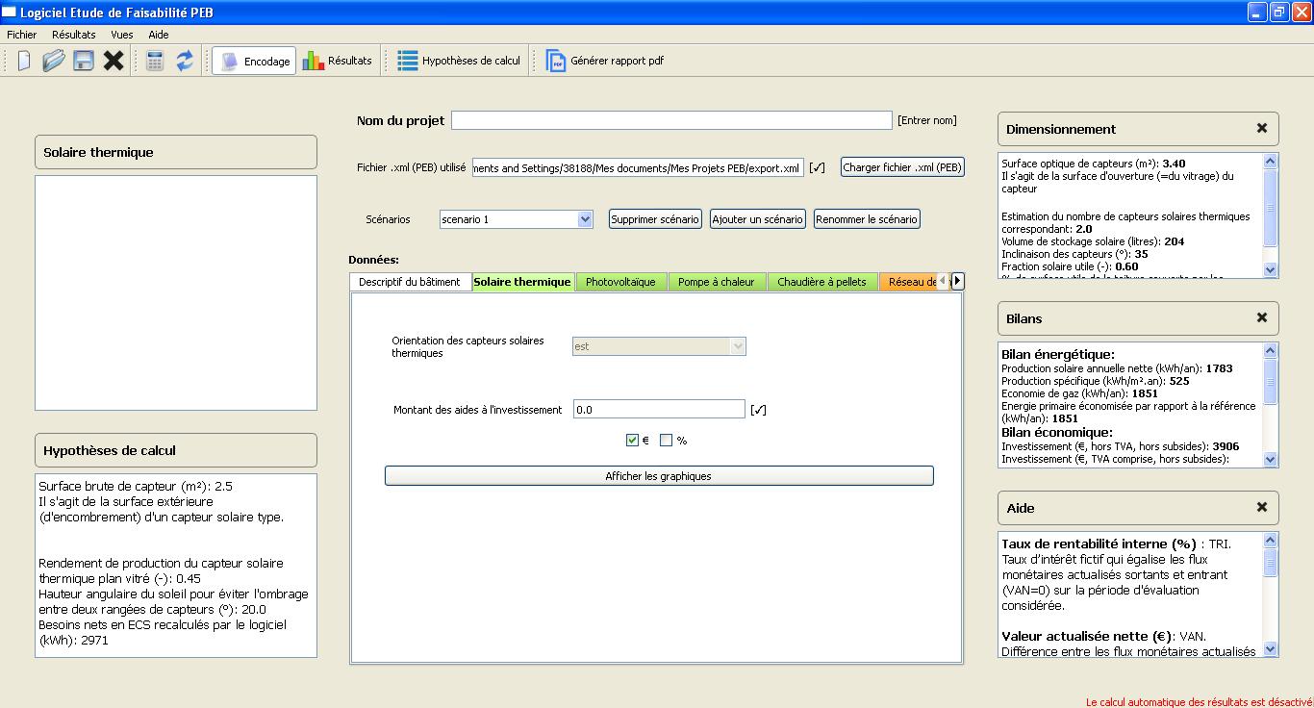Open the Résultats view
This screenshot has width=1314, height=708.
point(337,61)
